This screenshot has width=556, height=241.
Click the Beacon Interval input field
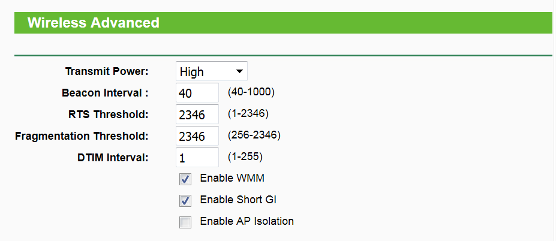pyautogui.click(x=197, y=93)
